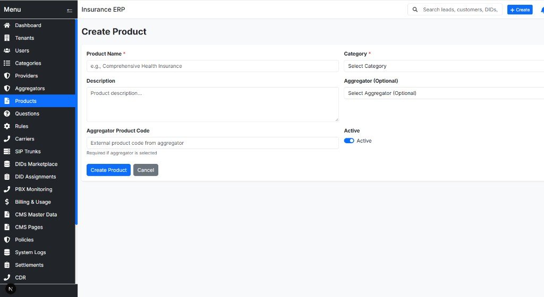Click the Users people icon
The image size is (544, 297).
[x=7, y=50]
